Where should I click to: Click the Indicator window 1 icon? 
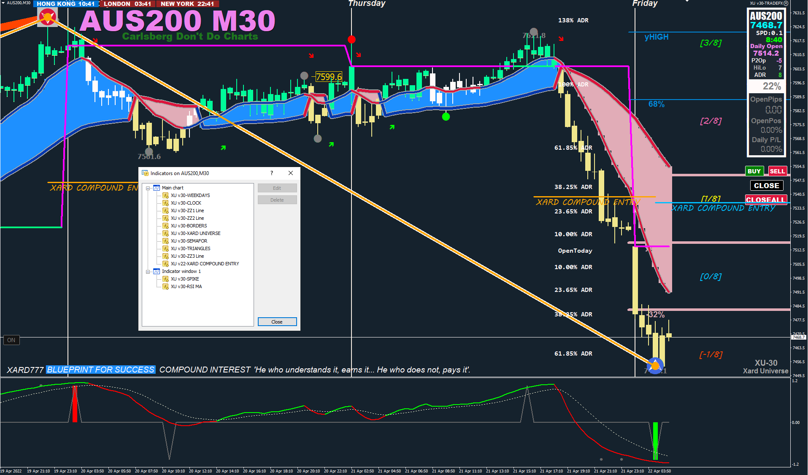pos(157,271)
